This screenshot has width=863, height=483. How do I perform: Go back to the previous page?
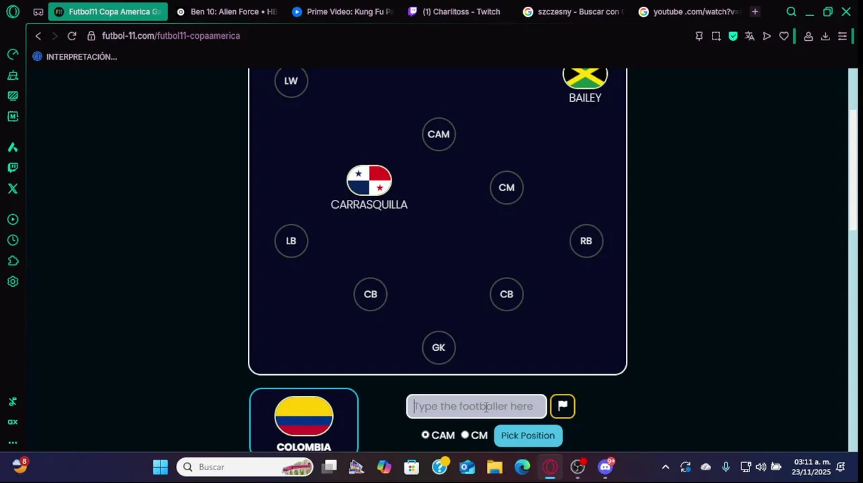tap(38, 36)
